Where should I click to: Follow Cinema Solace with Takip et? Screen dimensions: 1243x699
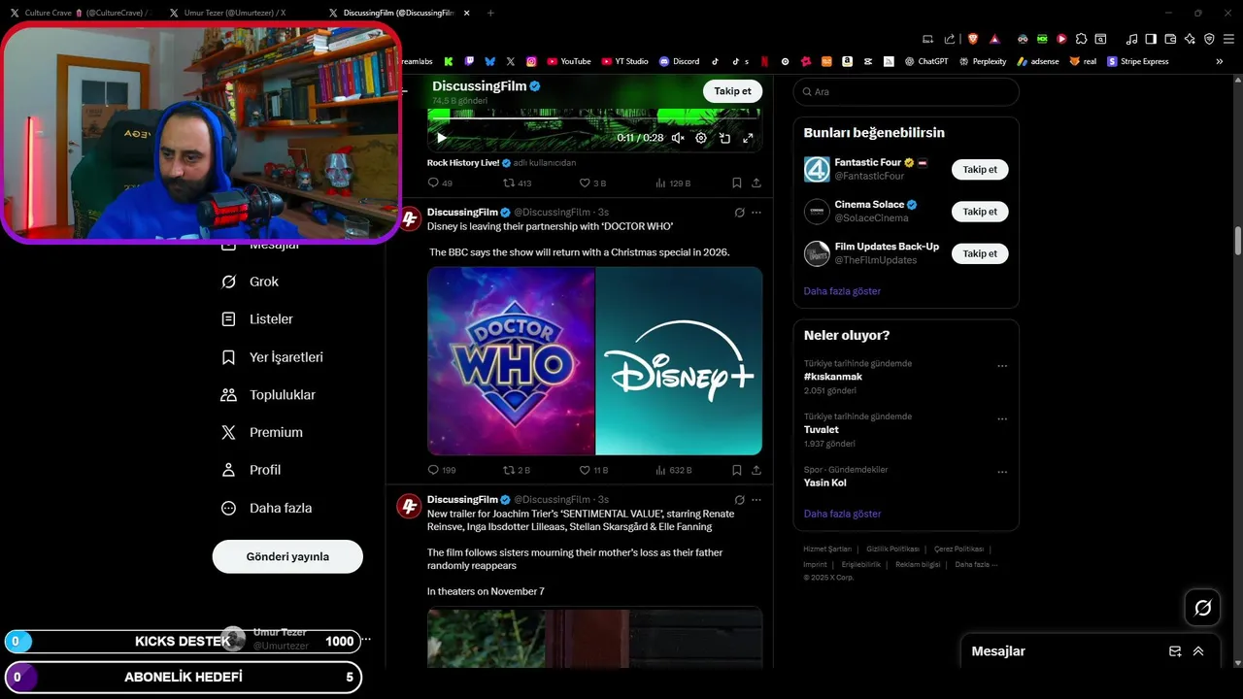[x=980, y=212]
